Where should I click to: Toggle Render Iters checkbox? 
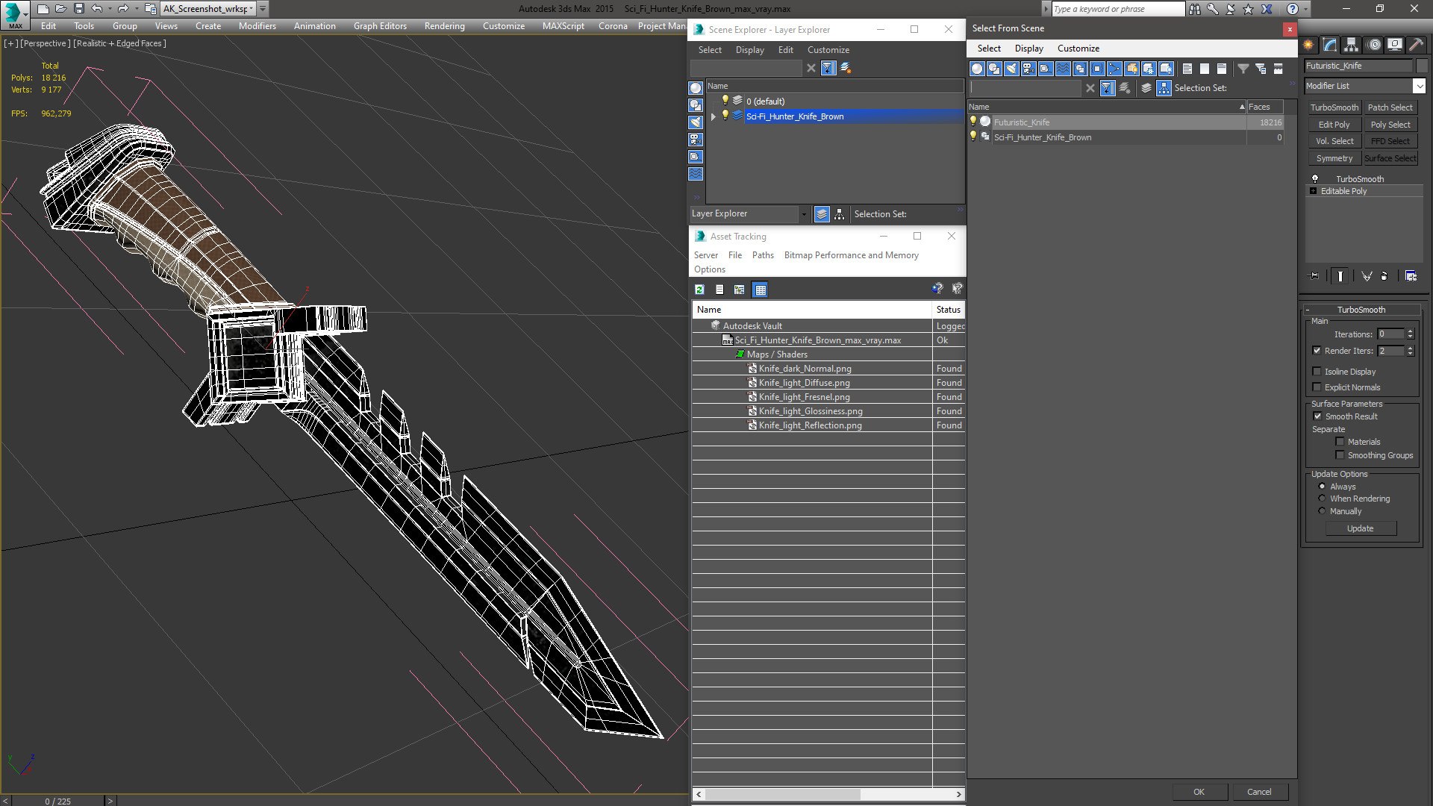(1317, 351)
